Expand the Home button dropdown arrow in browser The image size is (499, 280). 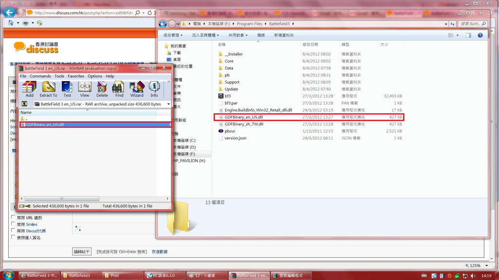18,23
